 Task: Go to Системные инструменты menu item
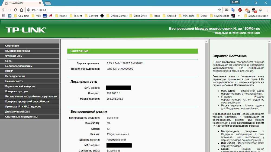click(21, 117)
